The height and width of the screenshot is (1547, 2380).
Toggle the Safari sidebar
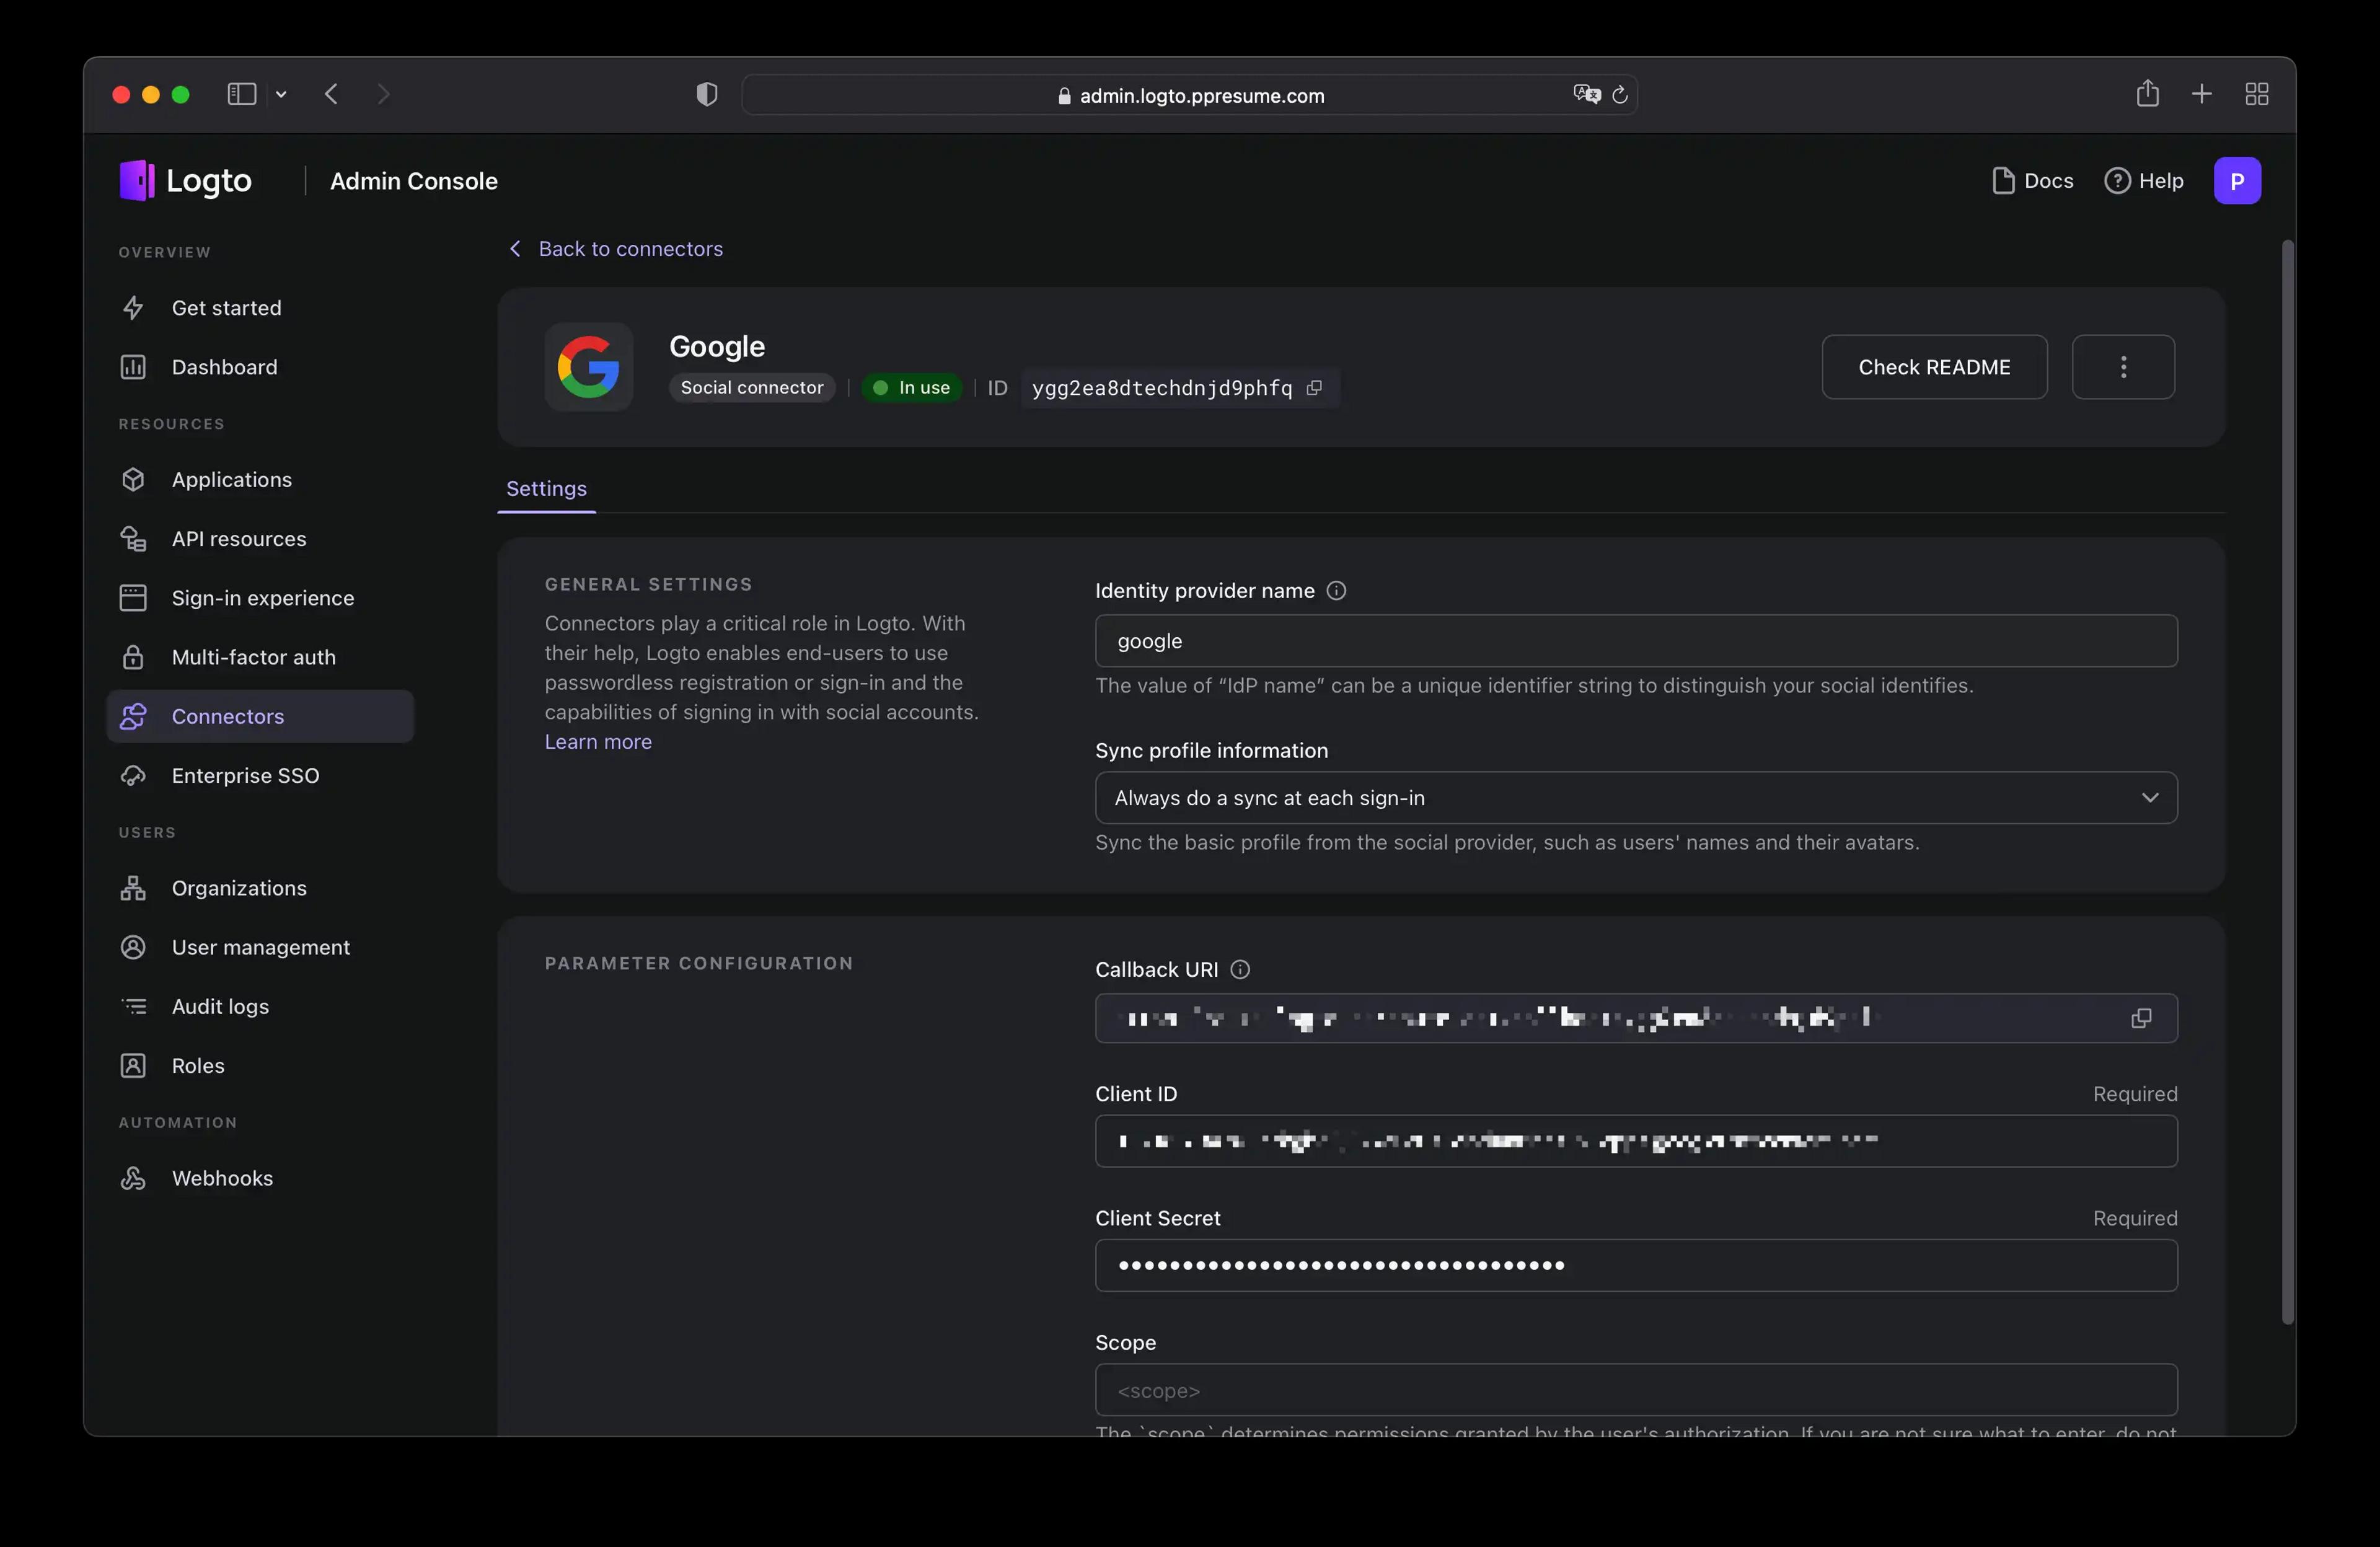242,94
